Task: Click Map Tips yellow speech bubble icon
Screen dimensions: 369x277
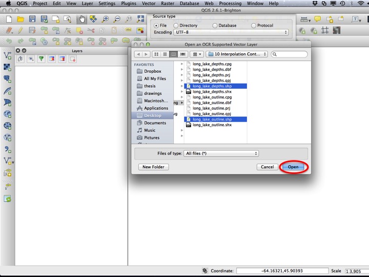Action: click(317, 19)
